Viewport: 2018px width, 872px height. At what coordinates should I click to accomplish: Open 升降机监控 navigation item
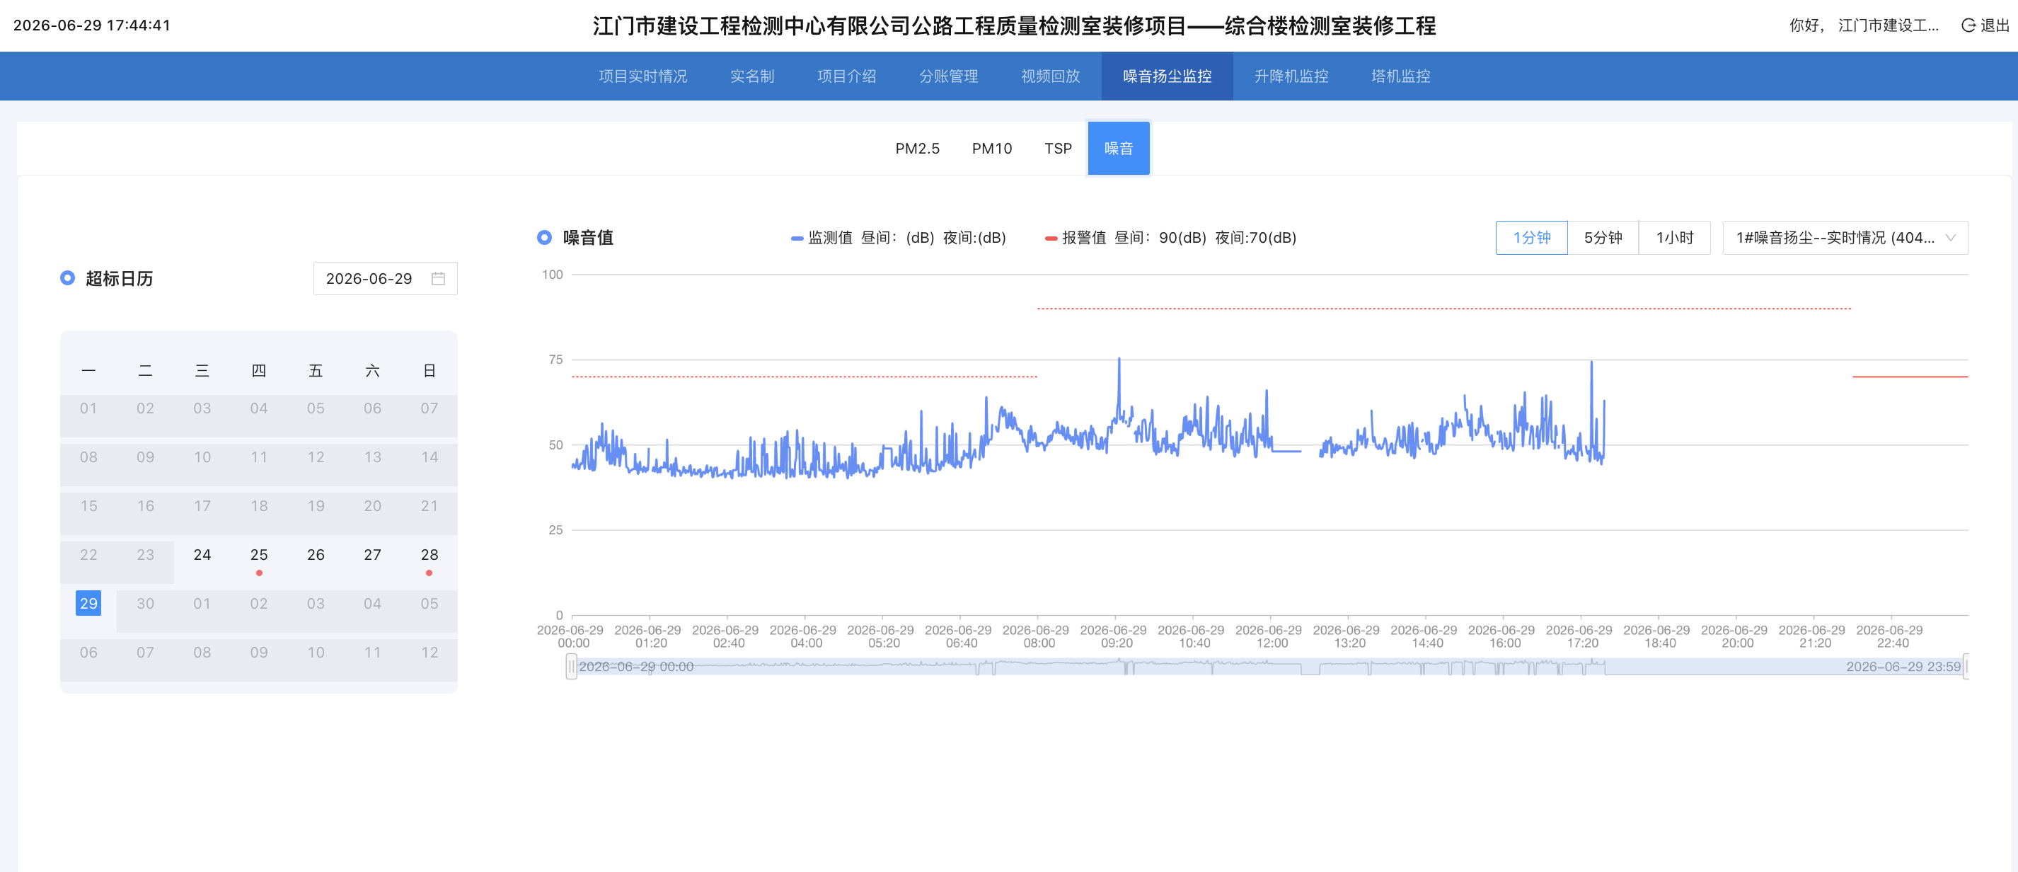1291,76
